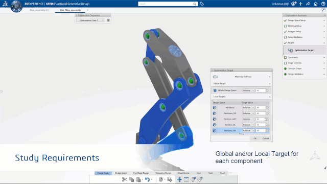Click the search magnifier button
The width and height of the screenshot is (327, 184).
tap(195, 4)
